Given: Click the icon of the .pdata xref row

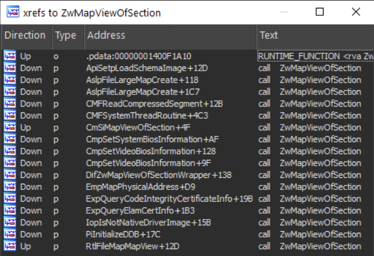Looking at the screenshot, I should pos(9,56).
